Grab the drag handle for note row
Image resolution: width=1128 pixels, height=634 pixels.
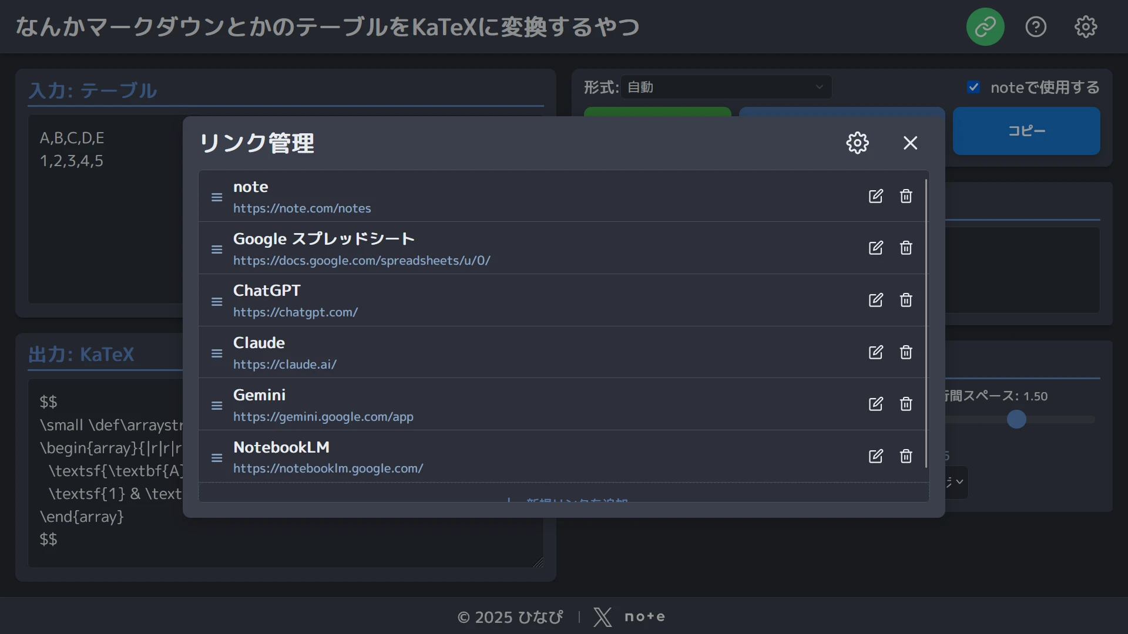[x=217, y=197]
